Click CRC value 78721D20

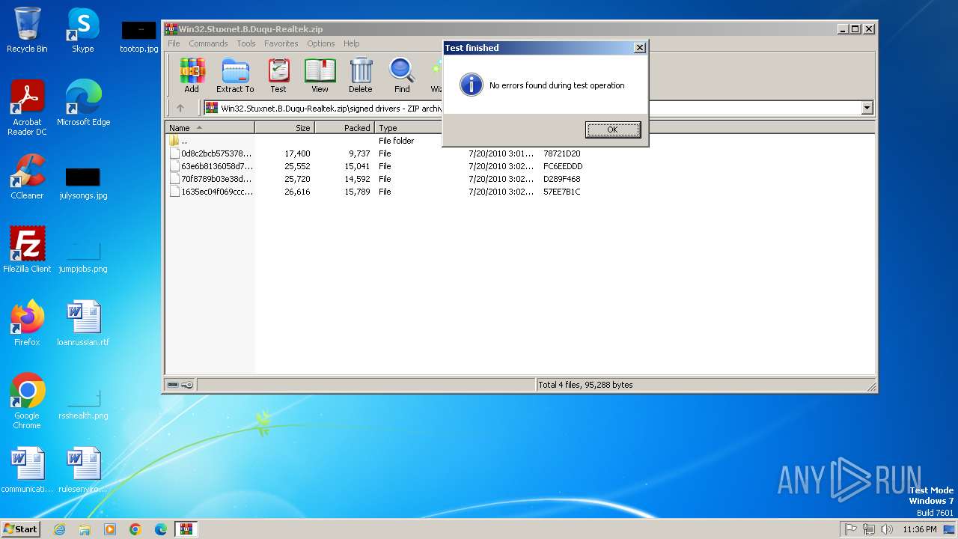[562, 153]
